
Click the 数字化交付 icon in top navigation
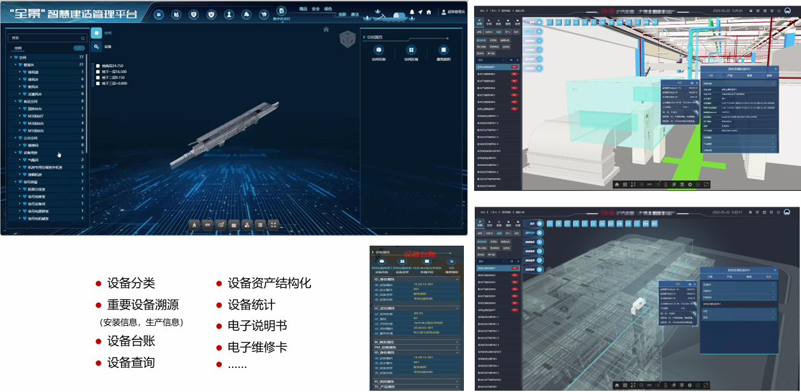(x=281, y=11)
